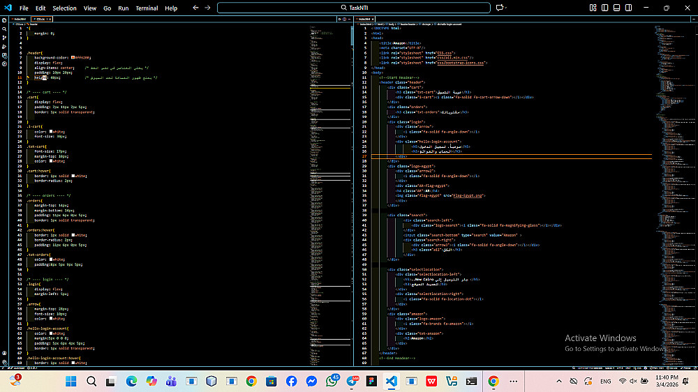The width and height of the screenshot is (698, 392).
Task: Expand the taskbar overflow three-dots menu
Action: pyautogui.click(x=514, y=382)
